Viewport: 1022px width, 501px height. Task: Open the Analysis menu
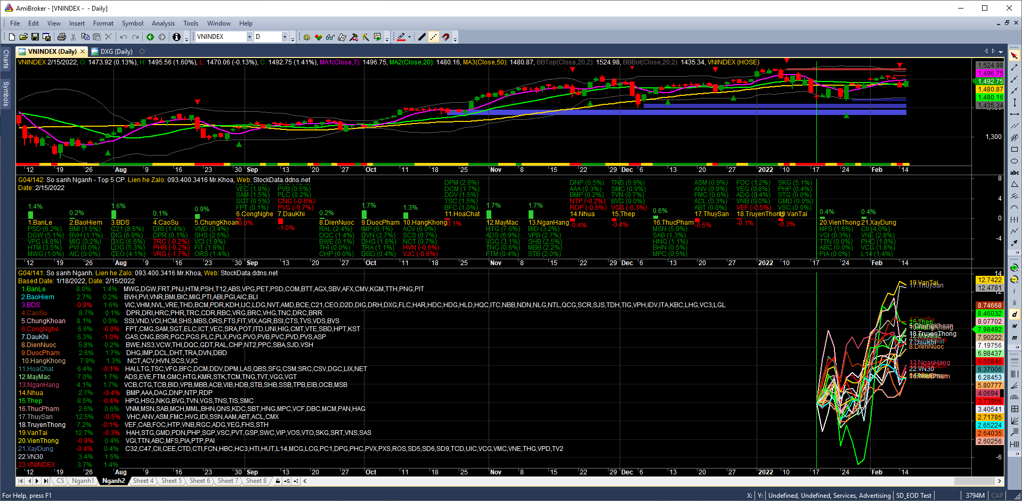[163, 23]
